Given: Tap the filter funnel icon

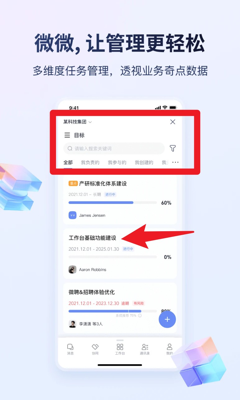Looking at the screenshot, I should 173,148.
